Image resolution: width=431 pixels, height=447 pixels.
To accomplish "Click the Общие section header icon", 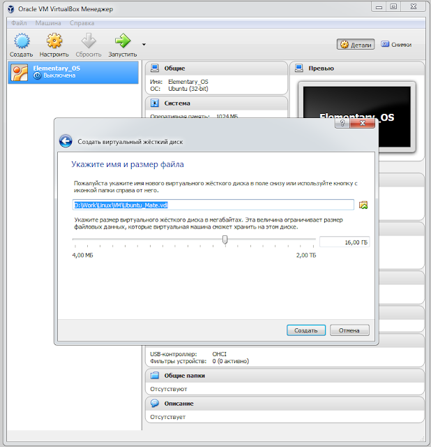I will pyautogui.click(x=155, y=68).
